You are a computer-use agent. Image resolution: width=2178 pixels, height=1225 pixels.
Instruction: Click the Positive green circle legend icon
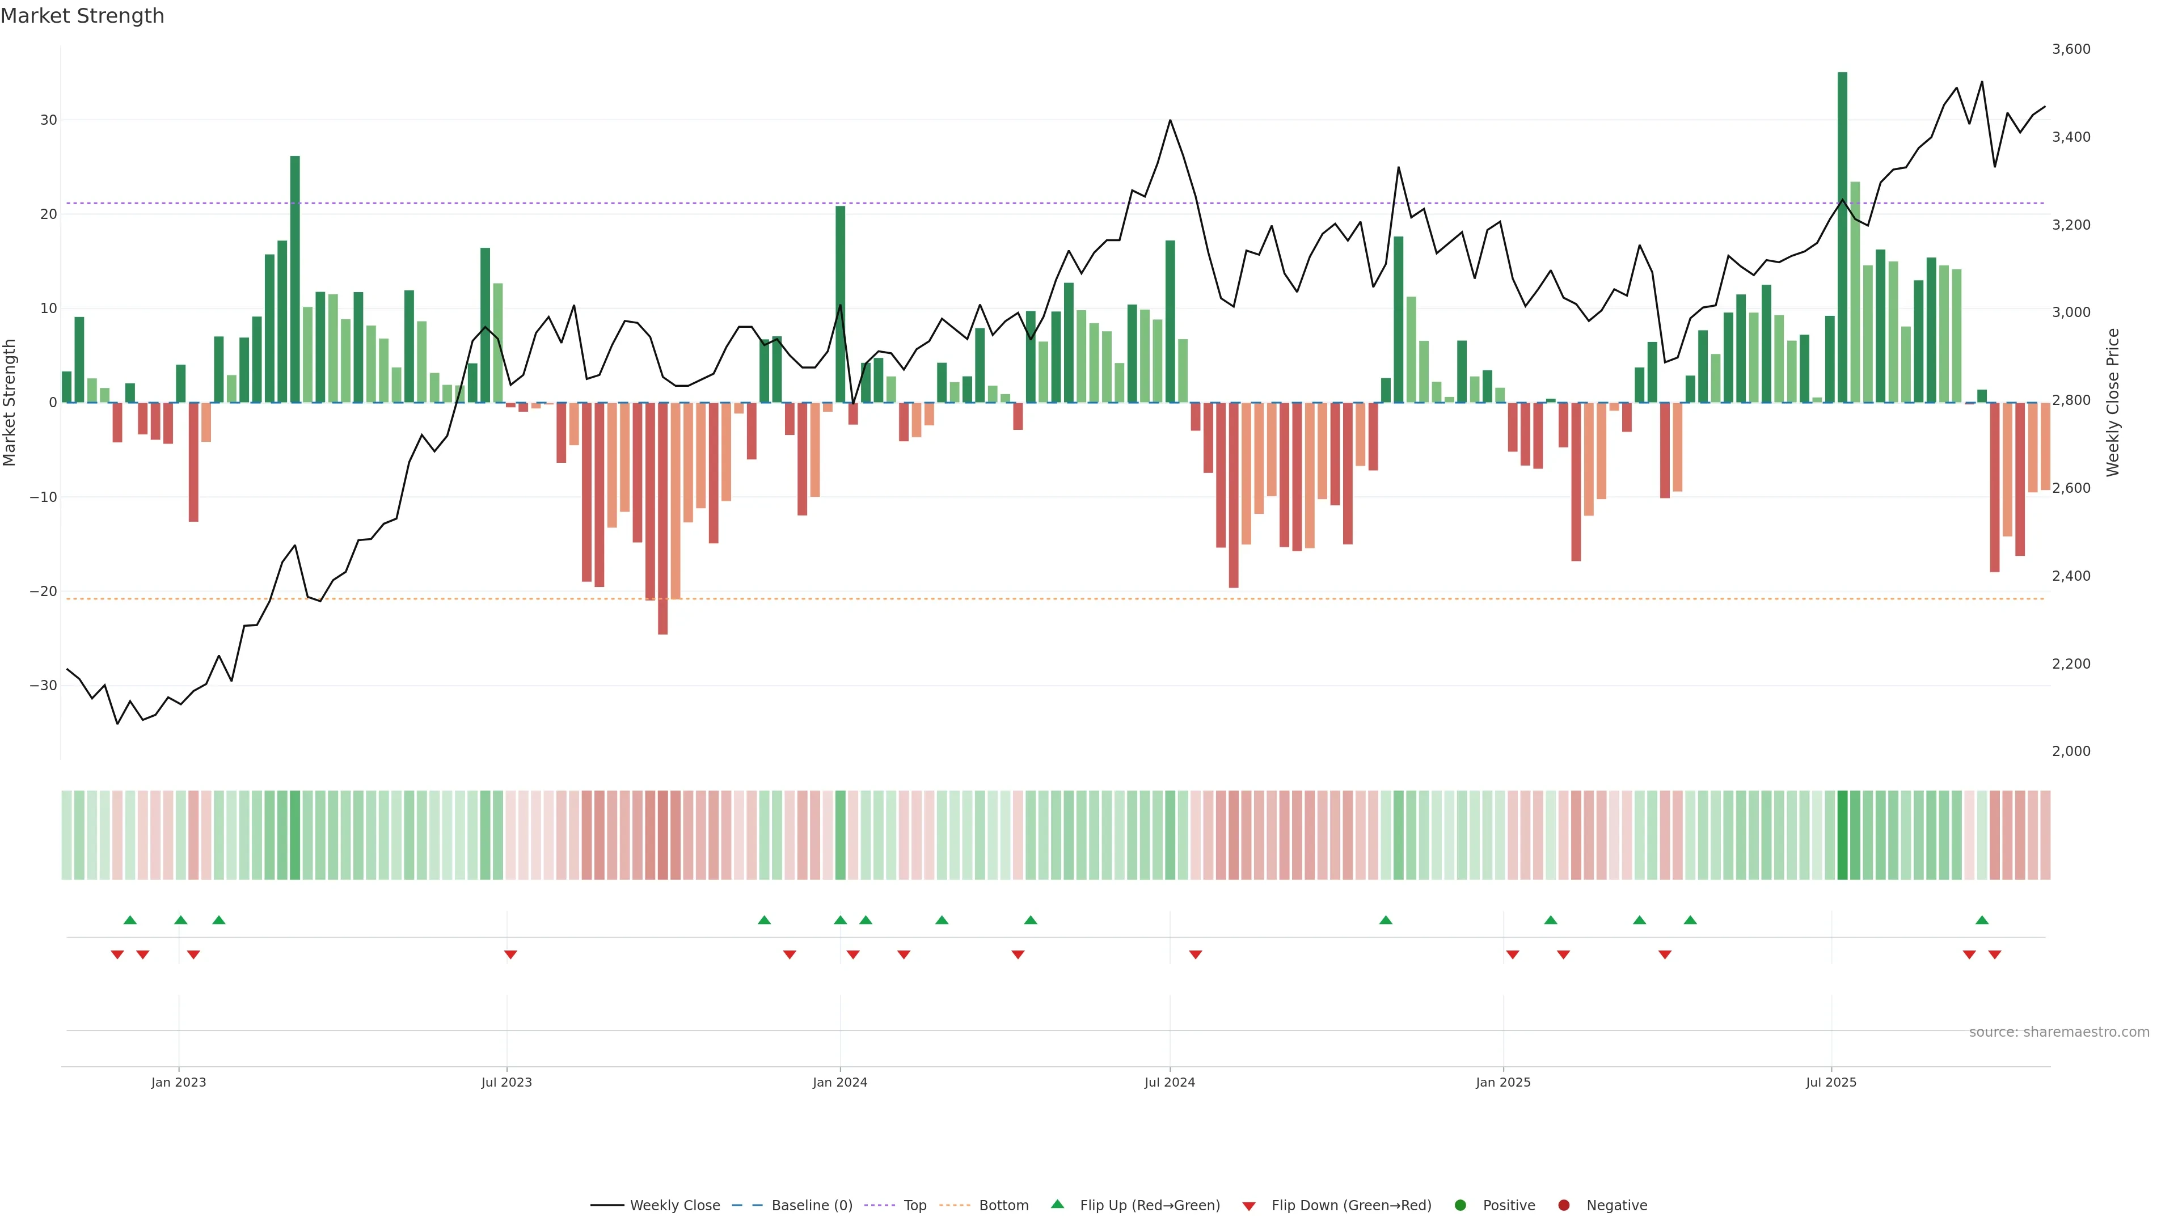pyautogui.click(x=1460, y=1206)
